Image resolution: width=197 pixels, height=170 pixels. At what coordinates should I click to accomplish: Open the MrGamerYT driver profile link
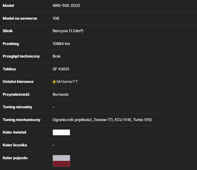point(67,82)
